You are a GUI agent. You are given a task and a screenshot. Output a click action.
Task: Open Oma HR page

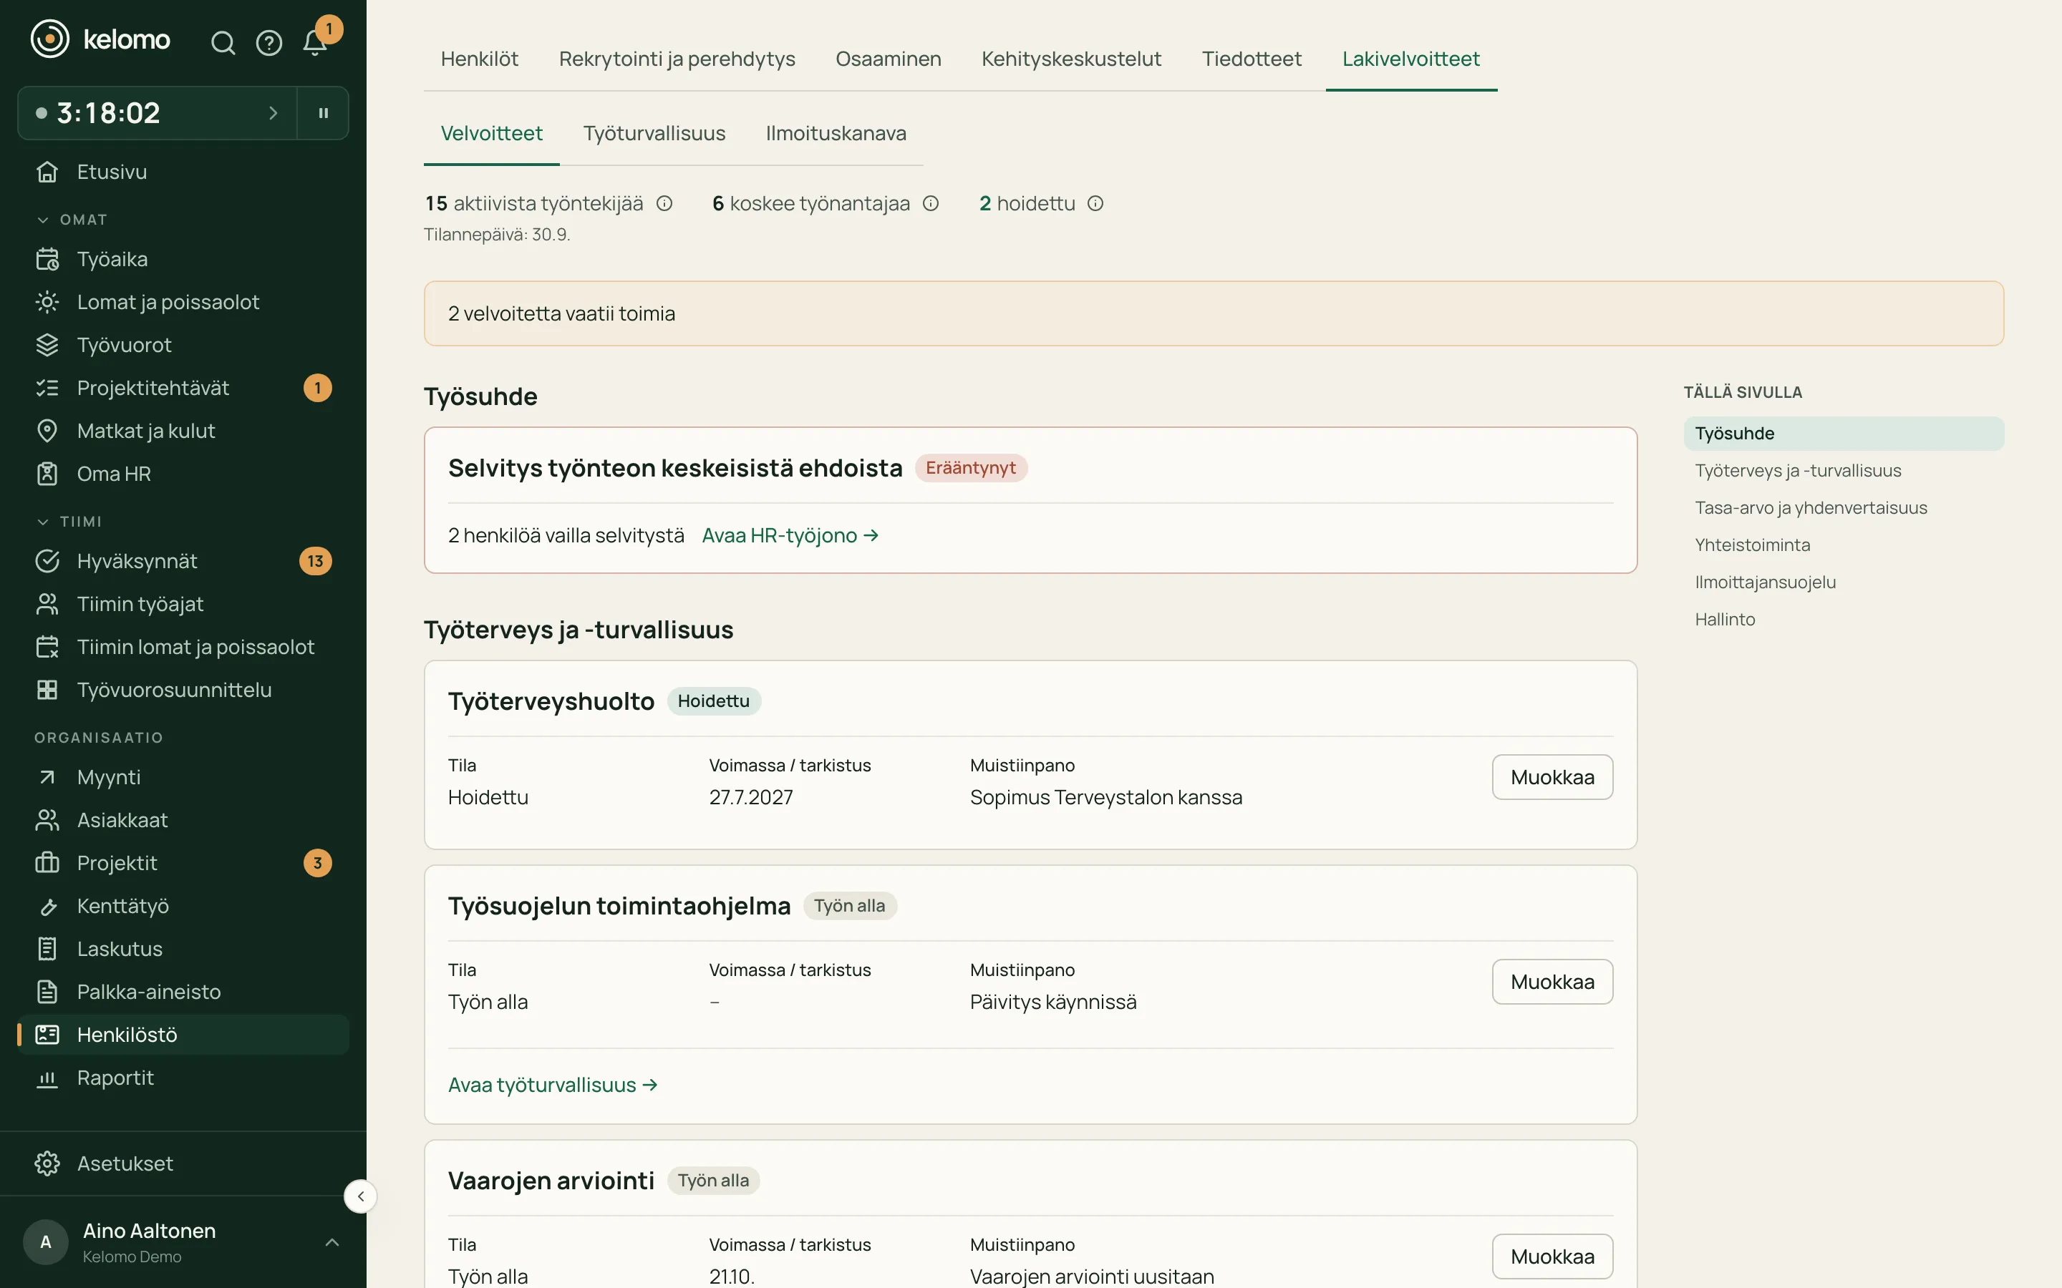[x=183, y=474]
